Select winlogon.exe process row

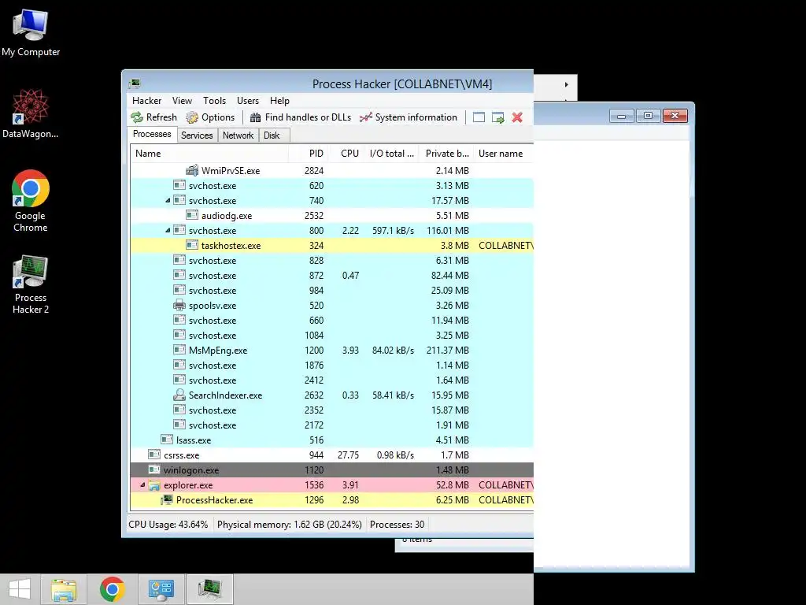(331, 470)
